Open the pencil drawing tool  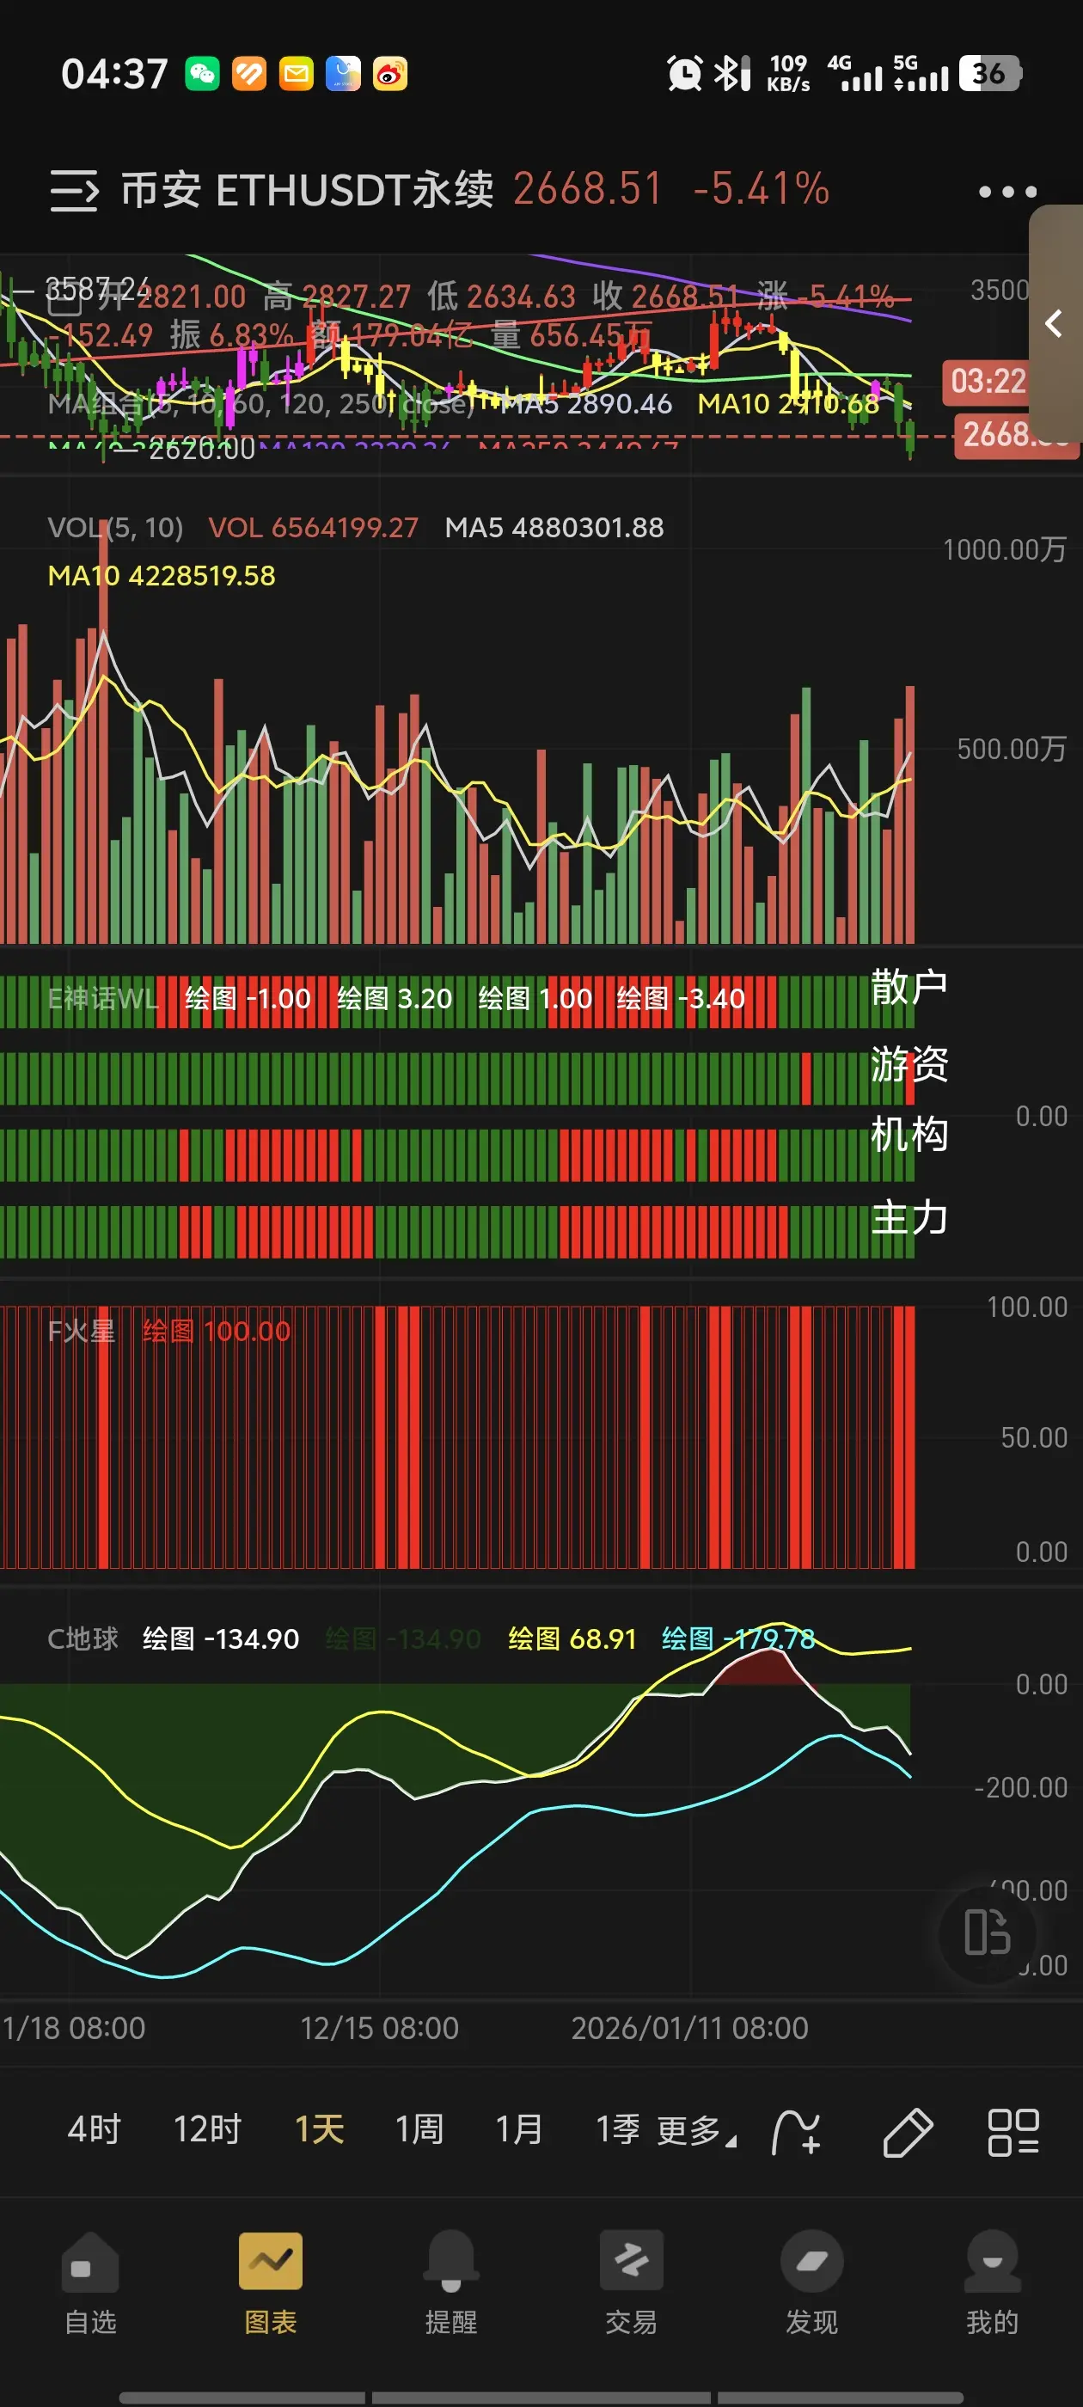click(908, 2132)
